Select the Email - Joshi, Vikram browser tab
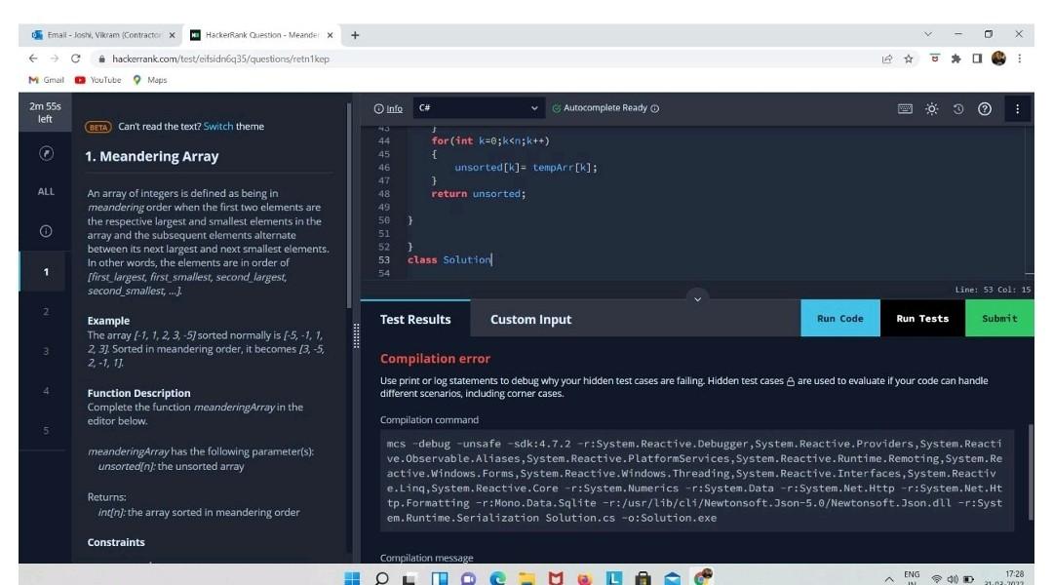 point(104,35)
